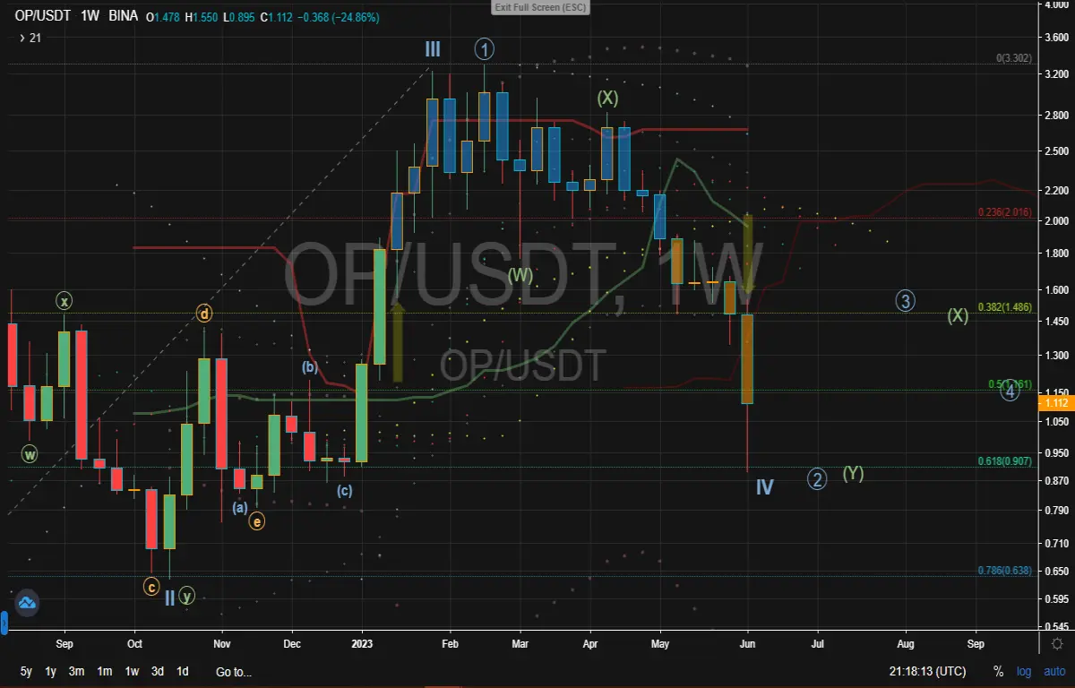Toggle the log scale
This screenshot has width=1075, height=688.
[x=1024, y=672]
